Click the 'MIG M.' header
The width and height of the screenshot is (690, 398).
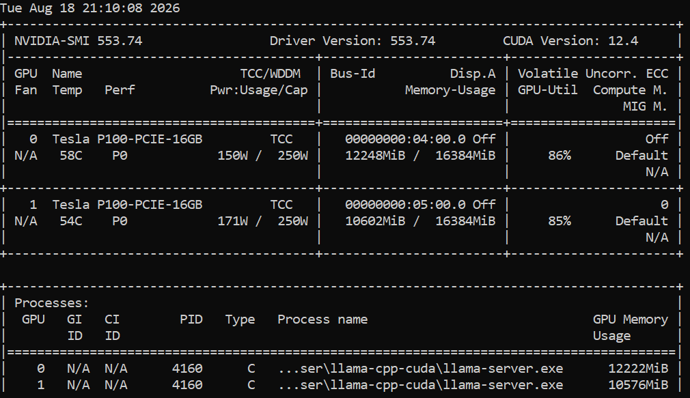pos(645,106)
